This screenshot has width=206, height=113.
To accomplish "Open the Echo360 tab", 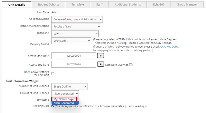I will point(159,4).
